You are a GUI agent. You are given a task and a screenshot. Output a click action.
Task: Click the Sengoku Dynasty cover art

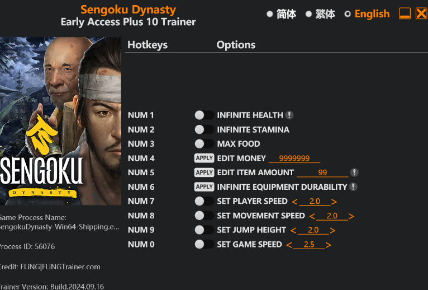60,121
